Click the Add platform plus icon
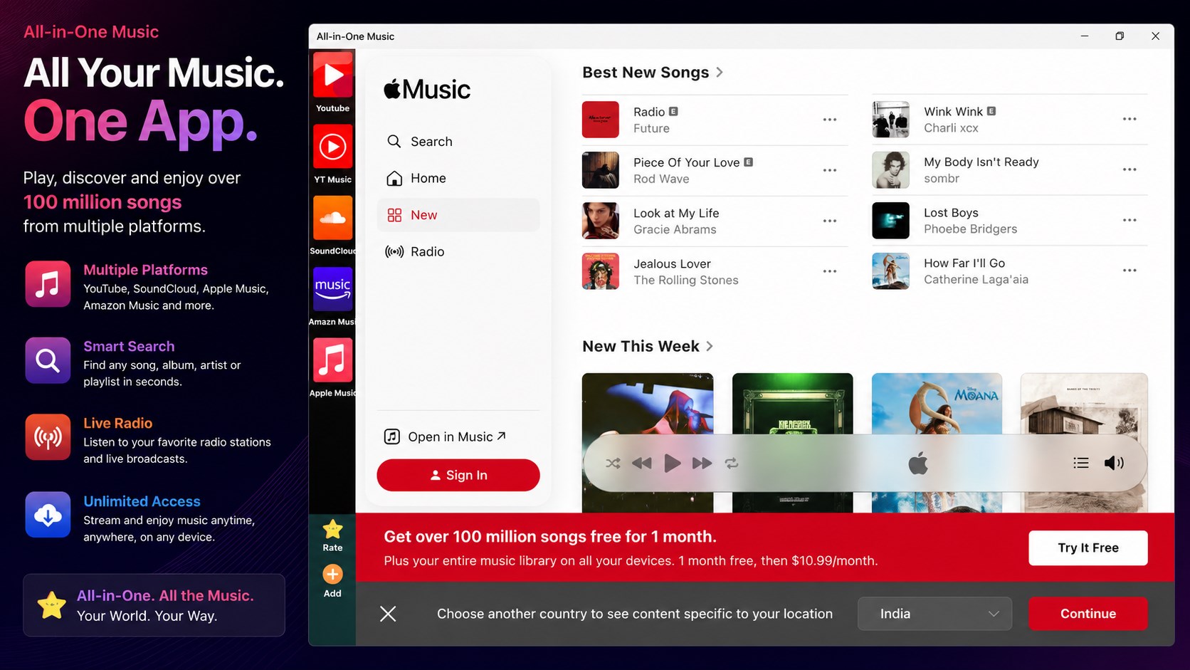 pyautogui.click(x=332, y=575)
